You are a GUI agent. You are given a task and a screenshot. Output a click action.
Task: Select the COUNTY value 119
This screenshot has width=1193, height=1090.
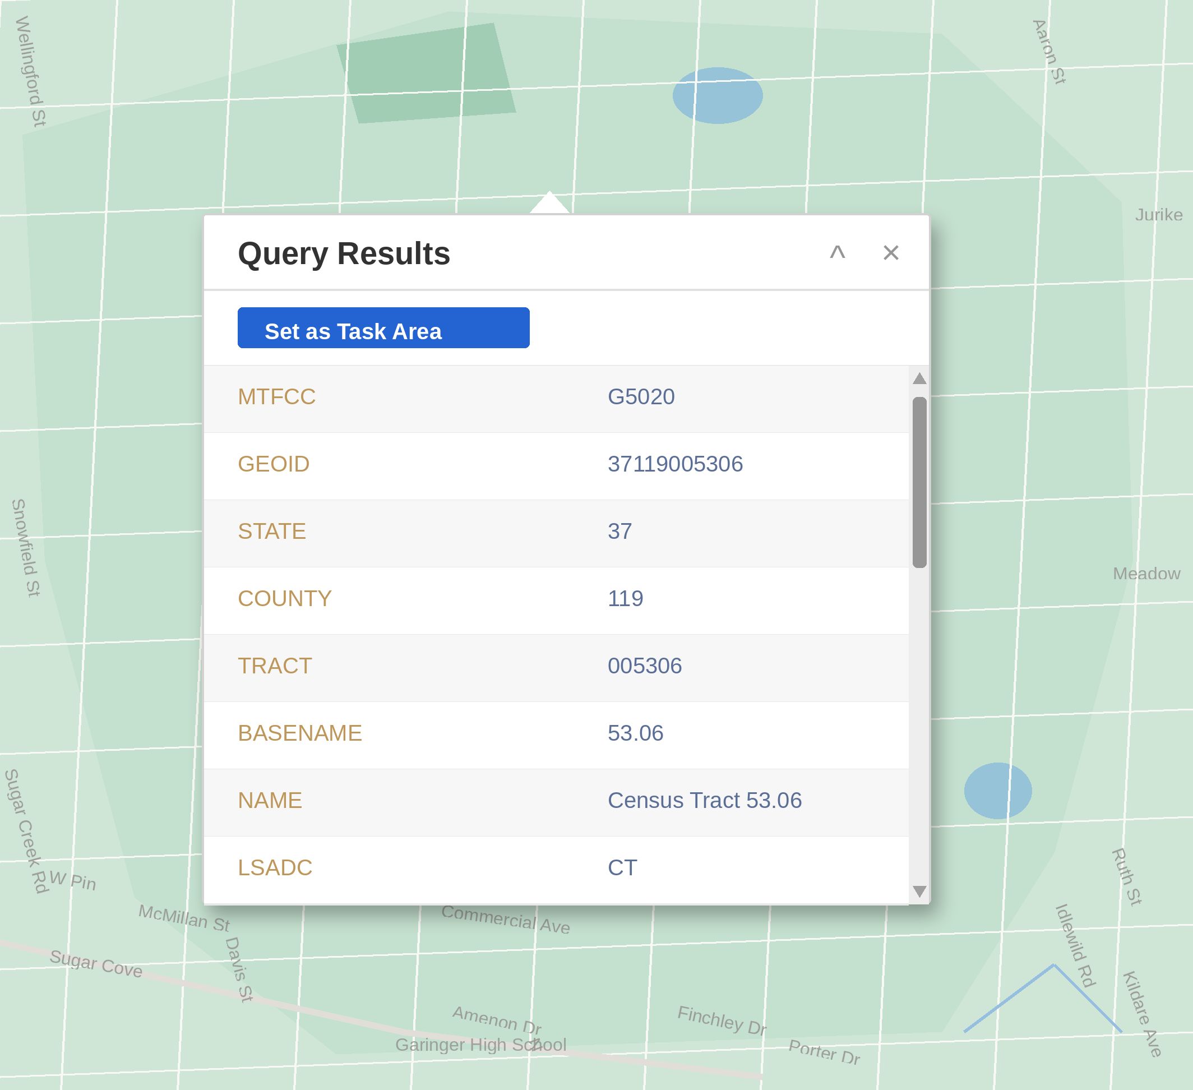[626, 599]
